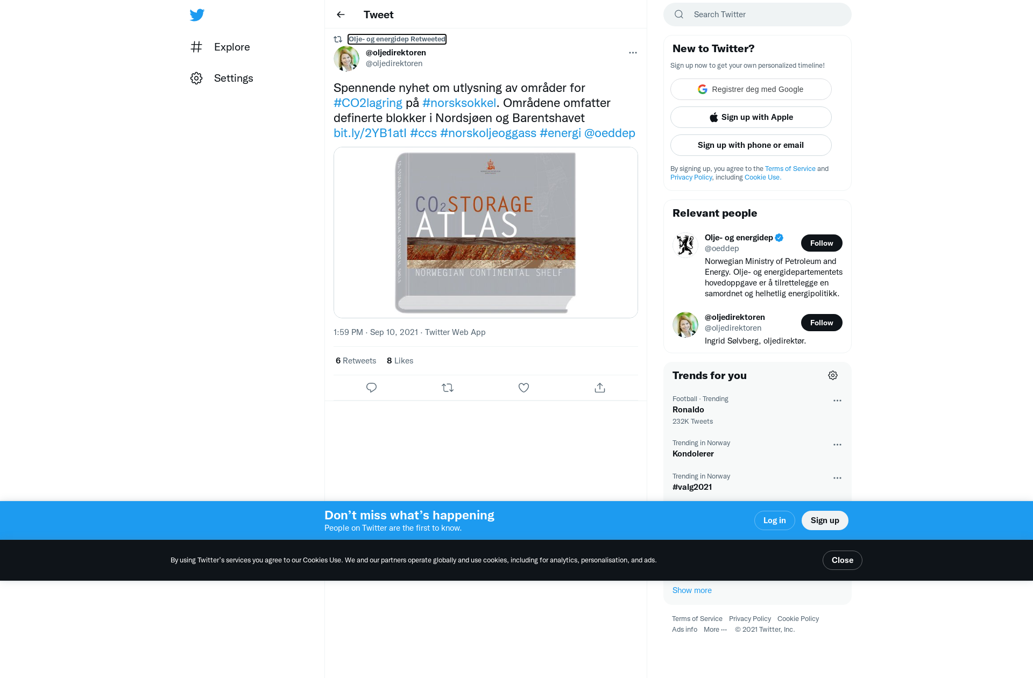1033x678 pixels.
Task: Expand the More footer menu
Action: [x=715, y=630]
